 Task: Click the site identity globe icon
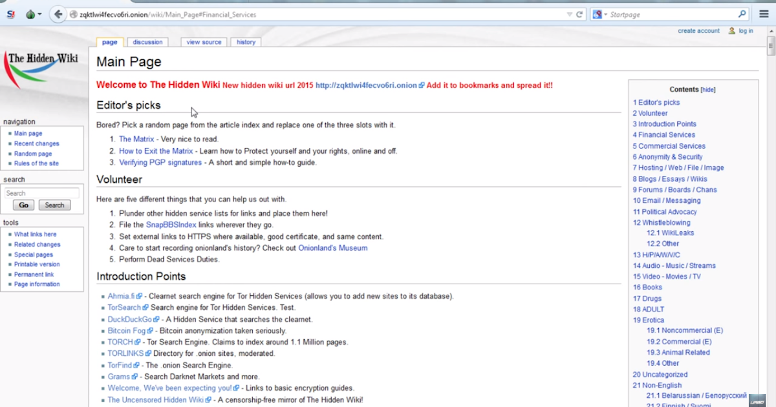tap(73, 14)
